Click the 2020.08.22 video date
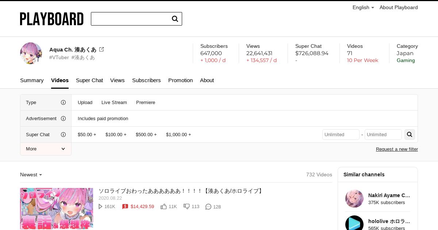The image size is (438, 230). coord(110,198)
